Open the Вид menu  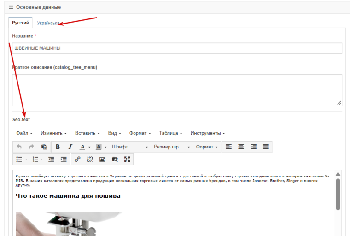pyautogui.click(x=115, y=133)
